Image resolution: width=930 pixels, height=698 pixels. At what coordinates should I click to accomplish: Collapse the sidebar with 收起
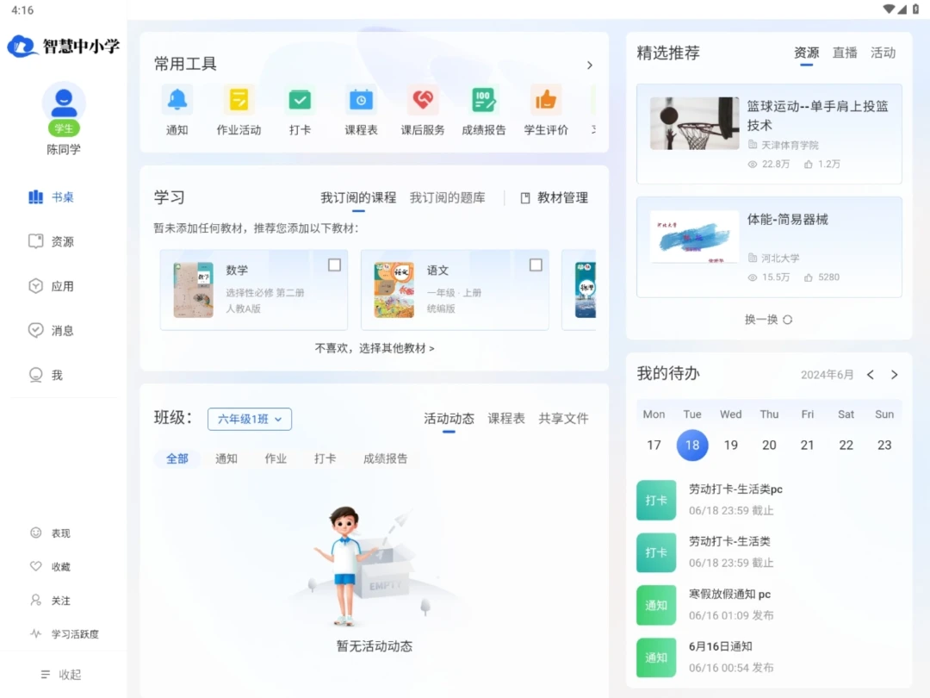pos(61,674)
